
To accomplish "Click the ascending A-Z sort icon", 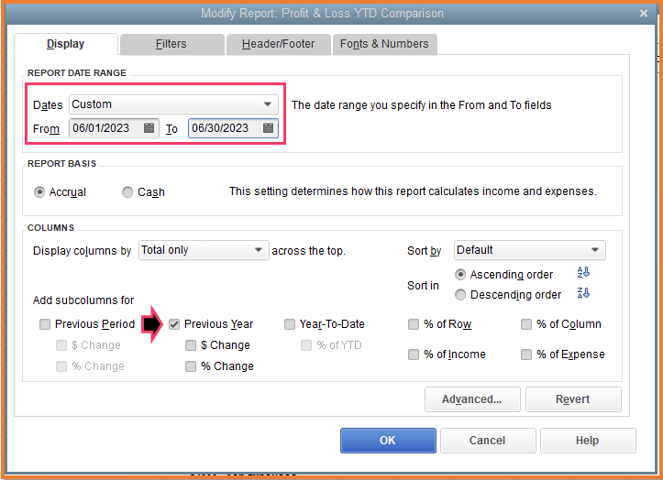I will point(582,273).
